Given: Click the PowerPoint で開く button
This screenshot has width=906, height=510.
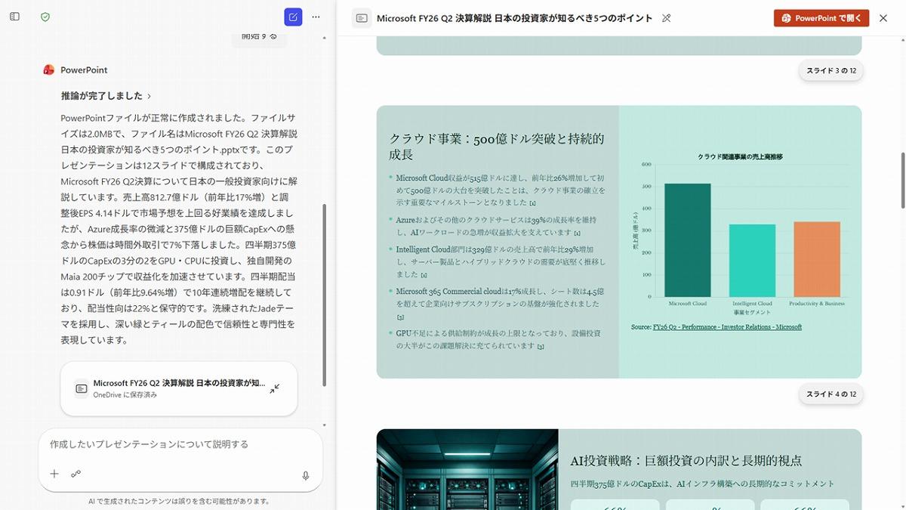Looking at the screenshot, I should pos(821,17).
